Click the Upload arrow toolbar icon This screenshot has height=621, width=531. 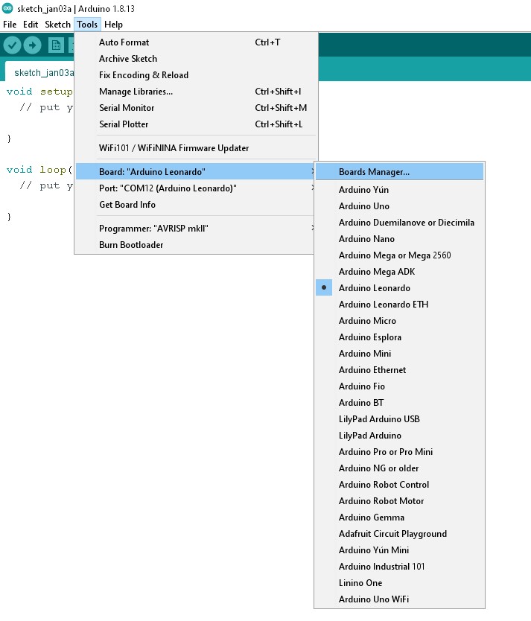coord(33,45)
